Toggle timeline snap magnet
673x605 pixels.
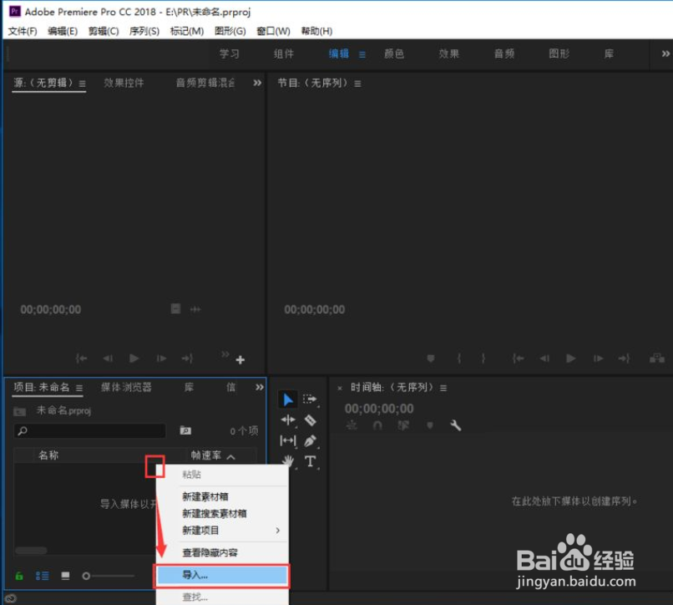377,425
